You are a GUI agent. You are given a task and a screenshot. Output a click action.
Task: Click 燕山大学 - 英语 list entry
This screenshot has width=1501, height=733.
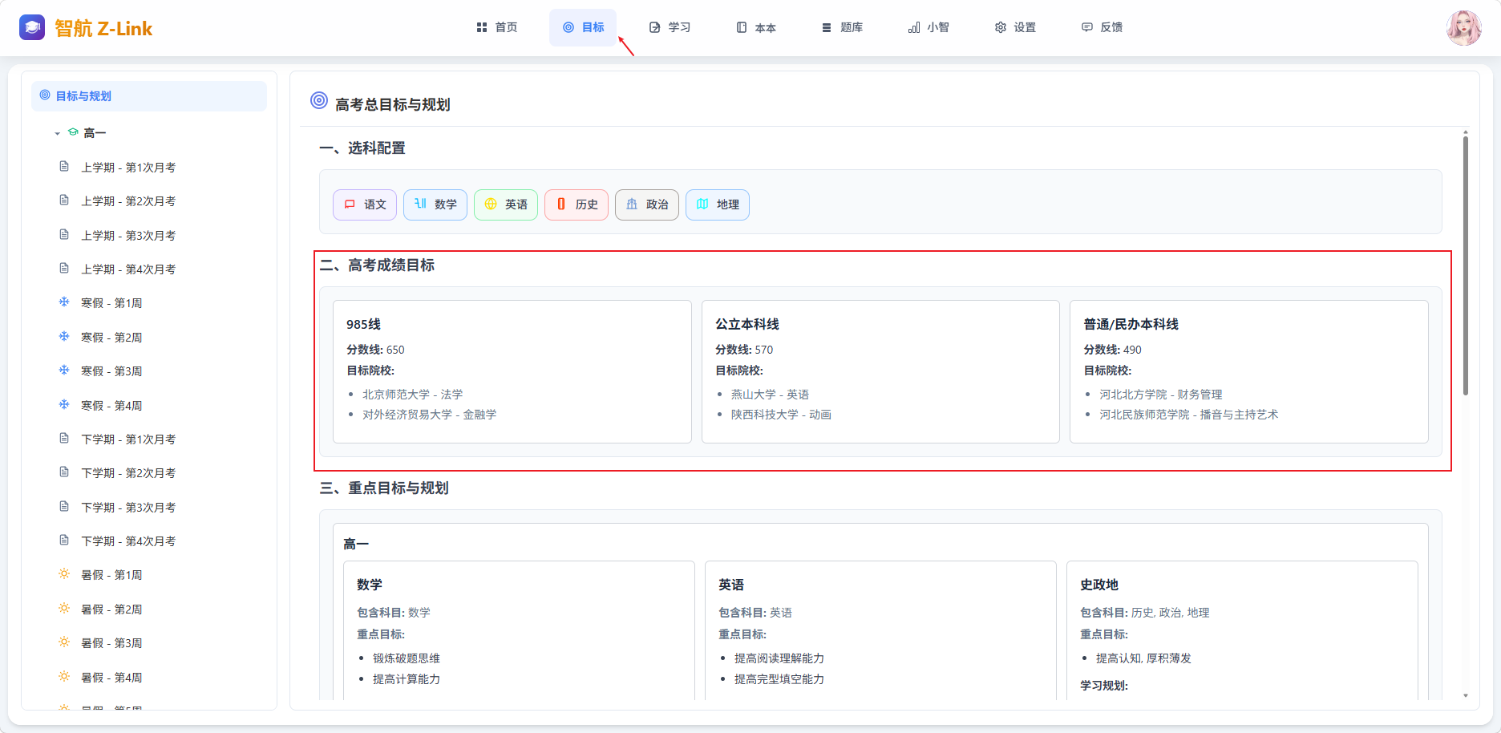tap(770, 395)
